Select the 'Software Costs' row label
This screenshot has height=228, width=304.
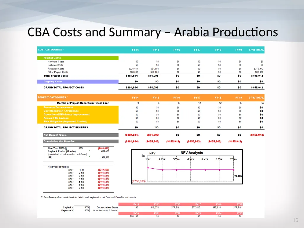pos(56,65)
